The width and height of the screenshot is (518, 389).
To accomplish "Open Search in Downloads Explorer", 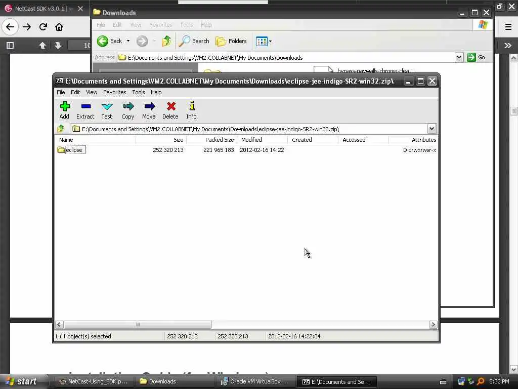I will [x=194, y=41].
